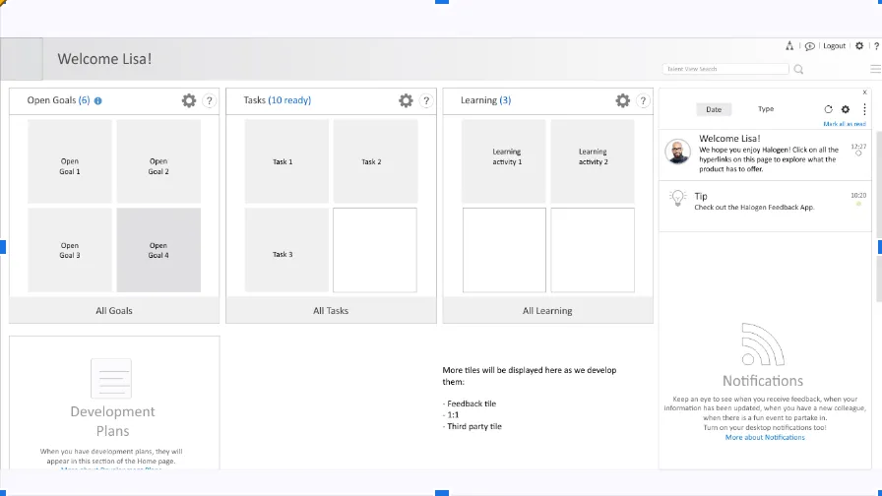Click the help icon on Tasks tile
Viewport: 882px width, 496px height.
[426, 100]
